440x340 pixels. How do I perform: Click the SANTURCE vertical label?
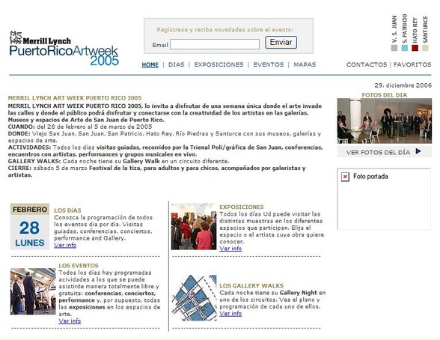[425, 29]
